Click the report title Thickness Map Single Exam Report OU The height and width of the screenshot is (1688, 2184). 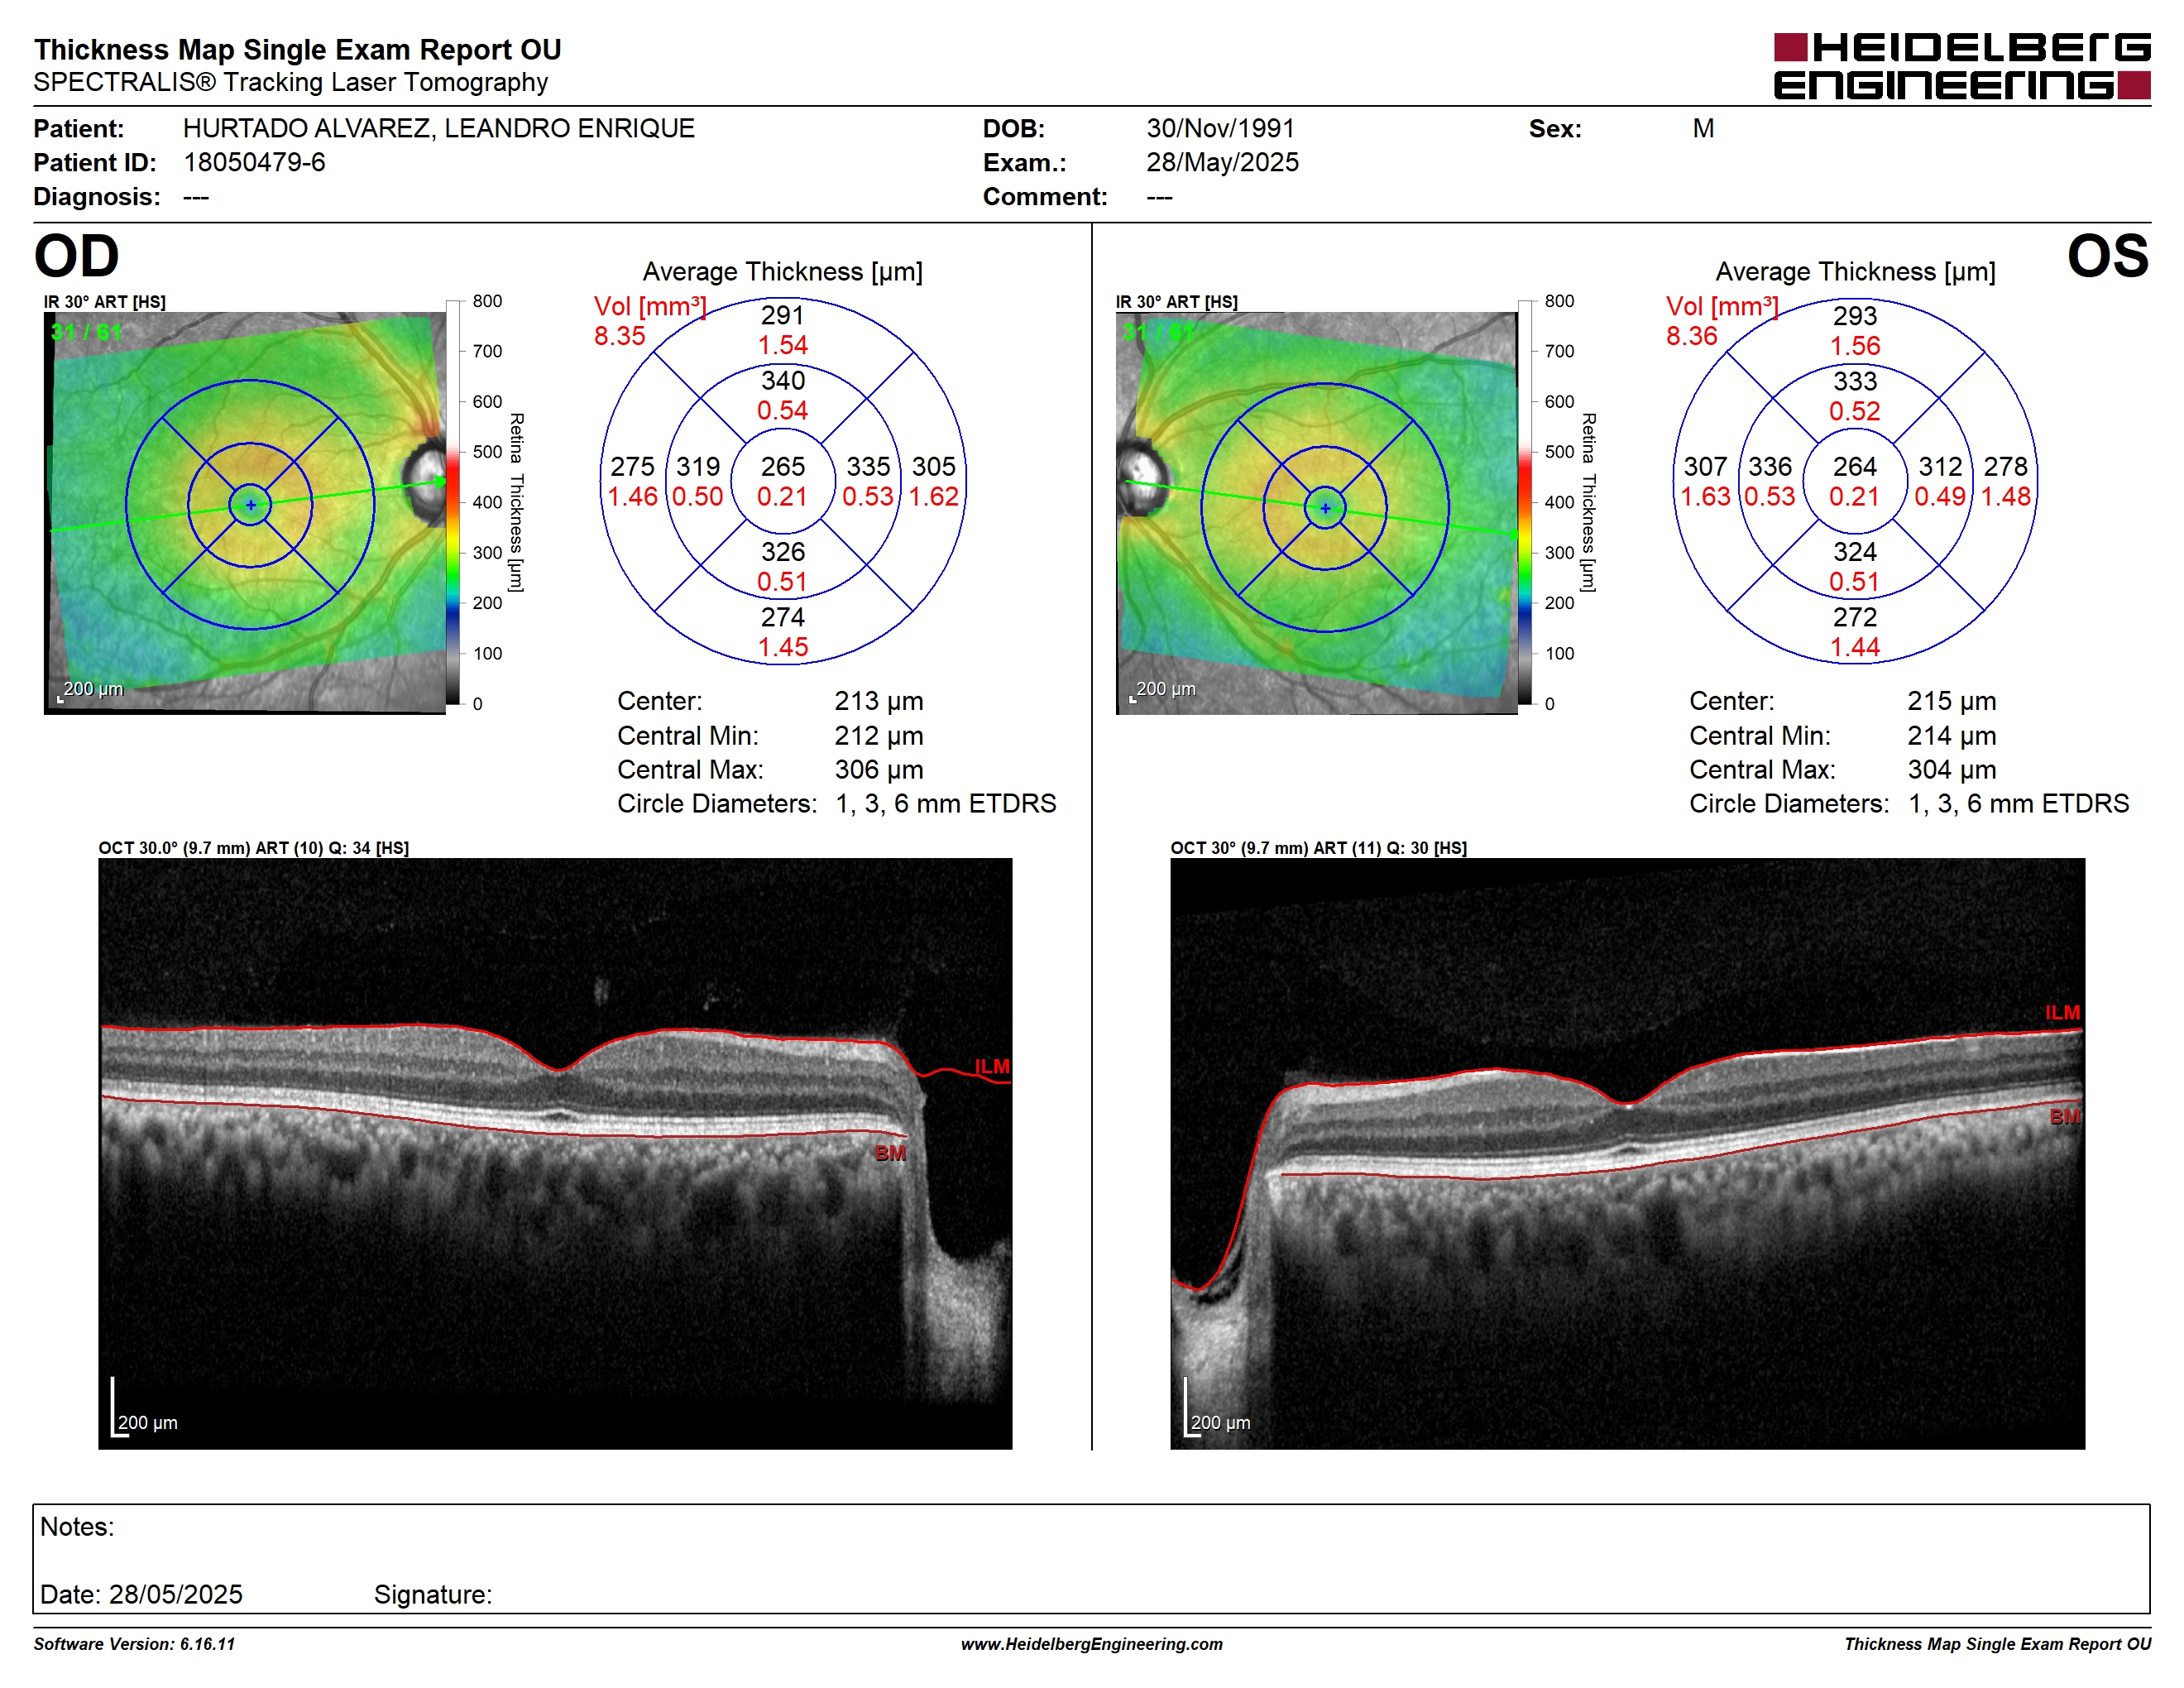click(x=298, y=50)
